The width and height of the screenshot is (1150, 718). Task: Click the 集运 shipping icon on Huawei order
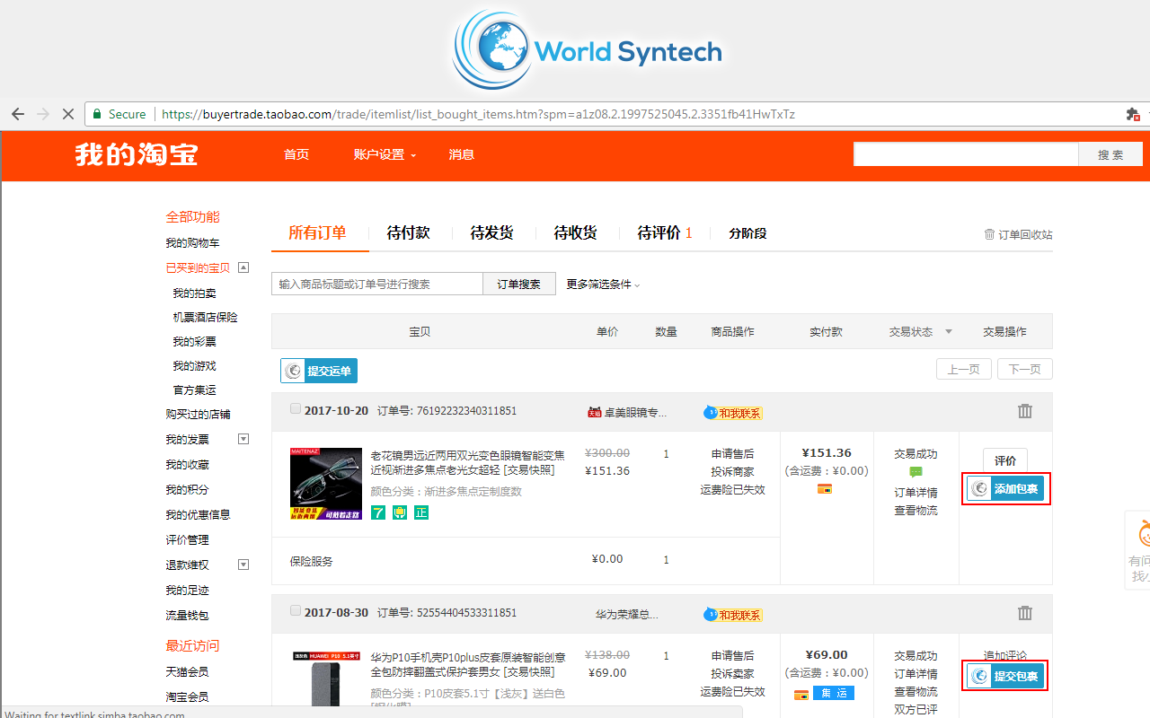pyautogui.click(x=833, y=694)
